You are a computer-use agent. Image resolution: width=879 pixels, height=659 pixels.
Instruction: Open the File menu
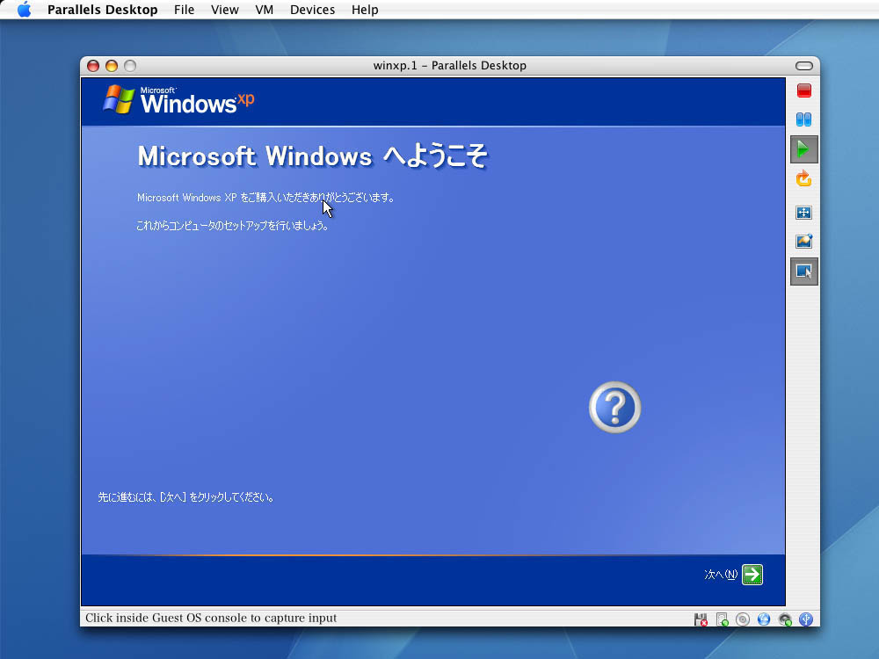click(184, 10)
